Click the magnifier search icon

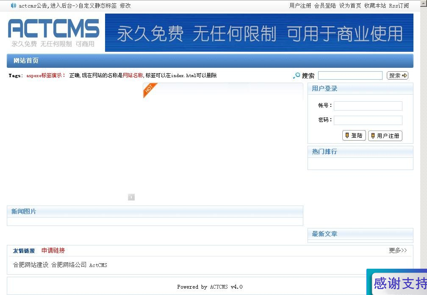(x=297, y=75)
